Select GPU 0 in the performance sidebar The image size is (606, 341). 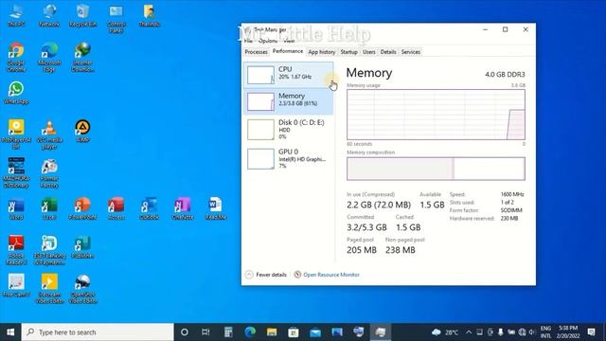[288, 158]
